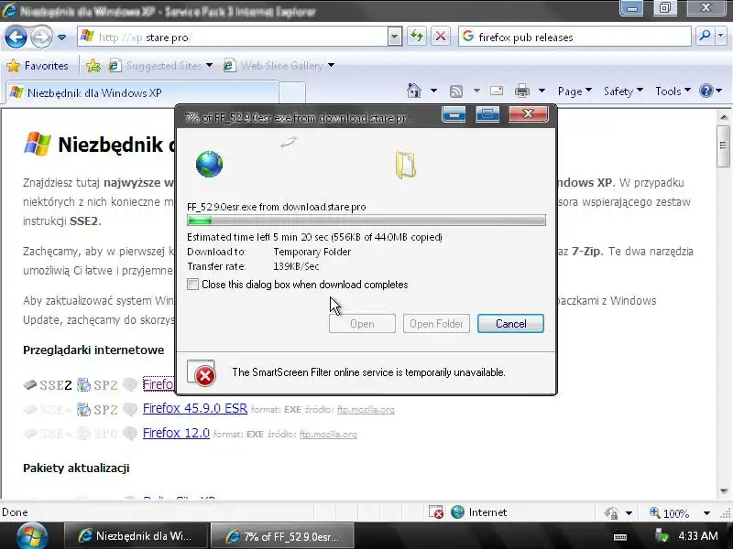Click the Windows Start orb
The image size is (733, 549).
coord(32,535)
